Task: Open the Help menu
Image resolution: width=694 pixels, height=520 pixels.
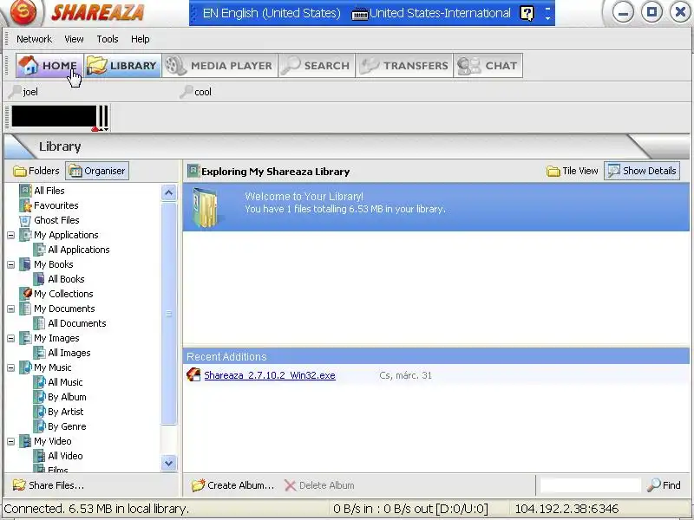Action: tap(141, 39)
